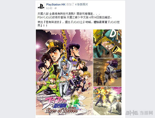The image size is (155, 118).
Task: Click the 3HE watermark logo
Action: click(x=132, y=113)
